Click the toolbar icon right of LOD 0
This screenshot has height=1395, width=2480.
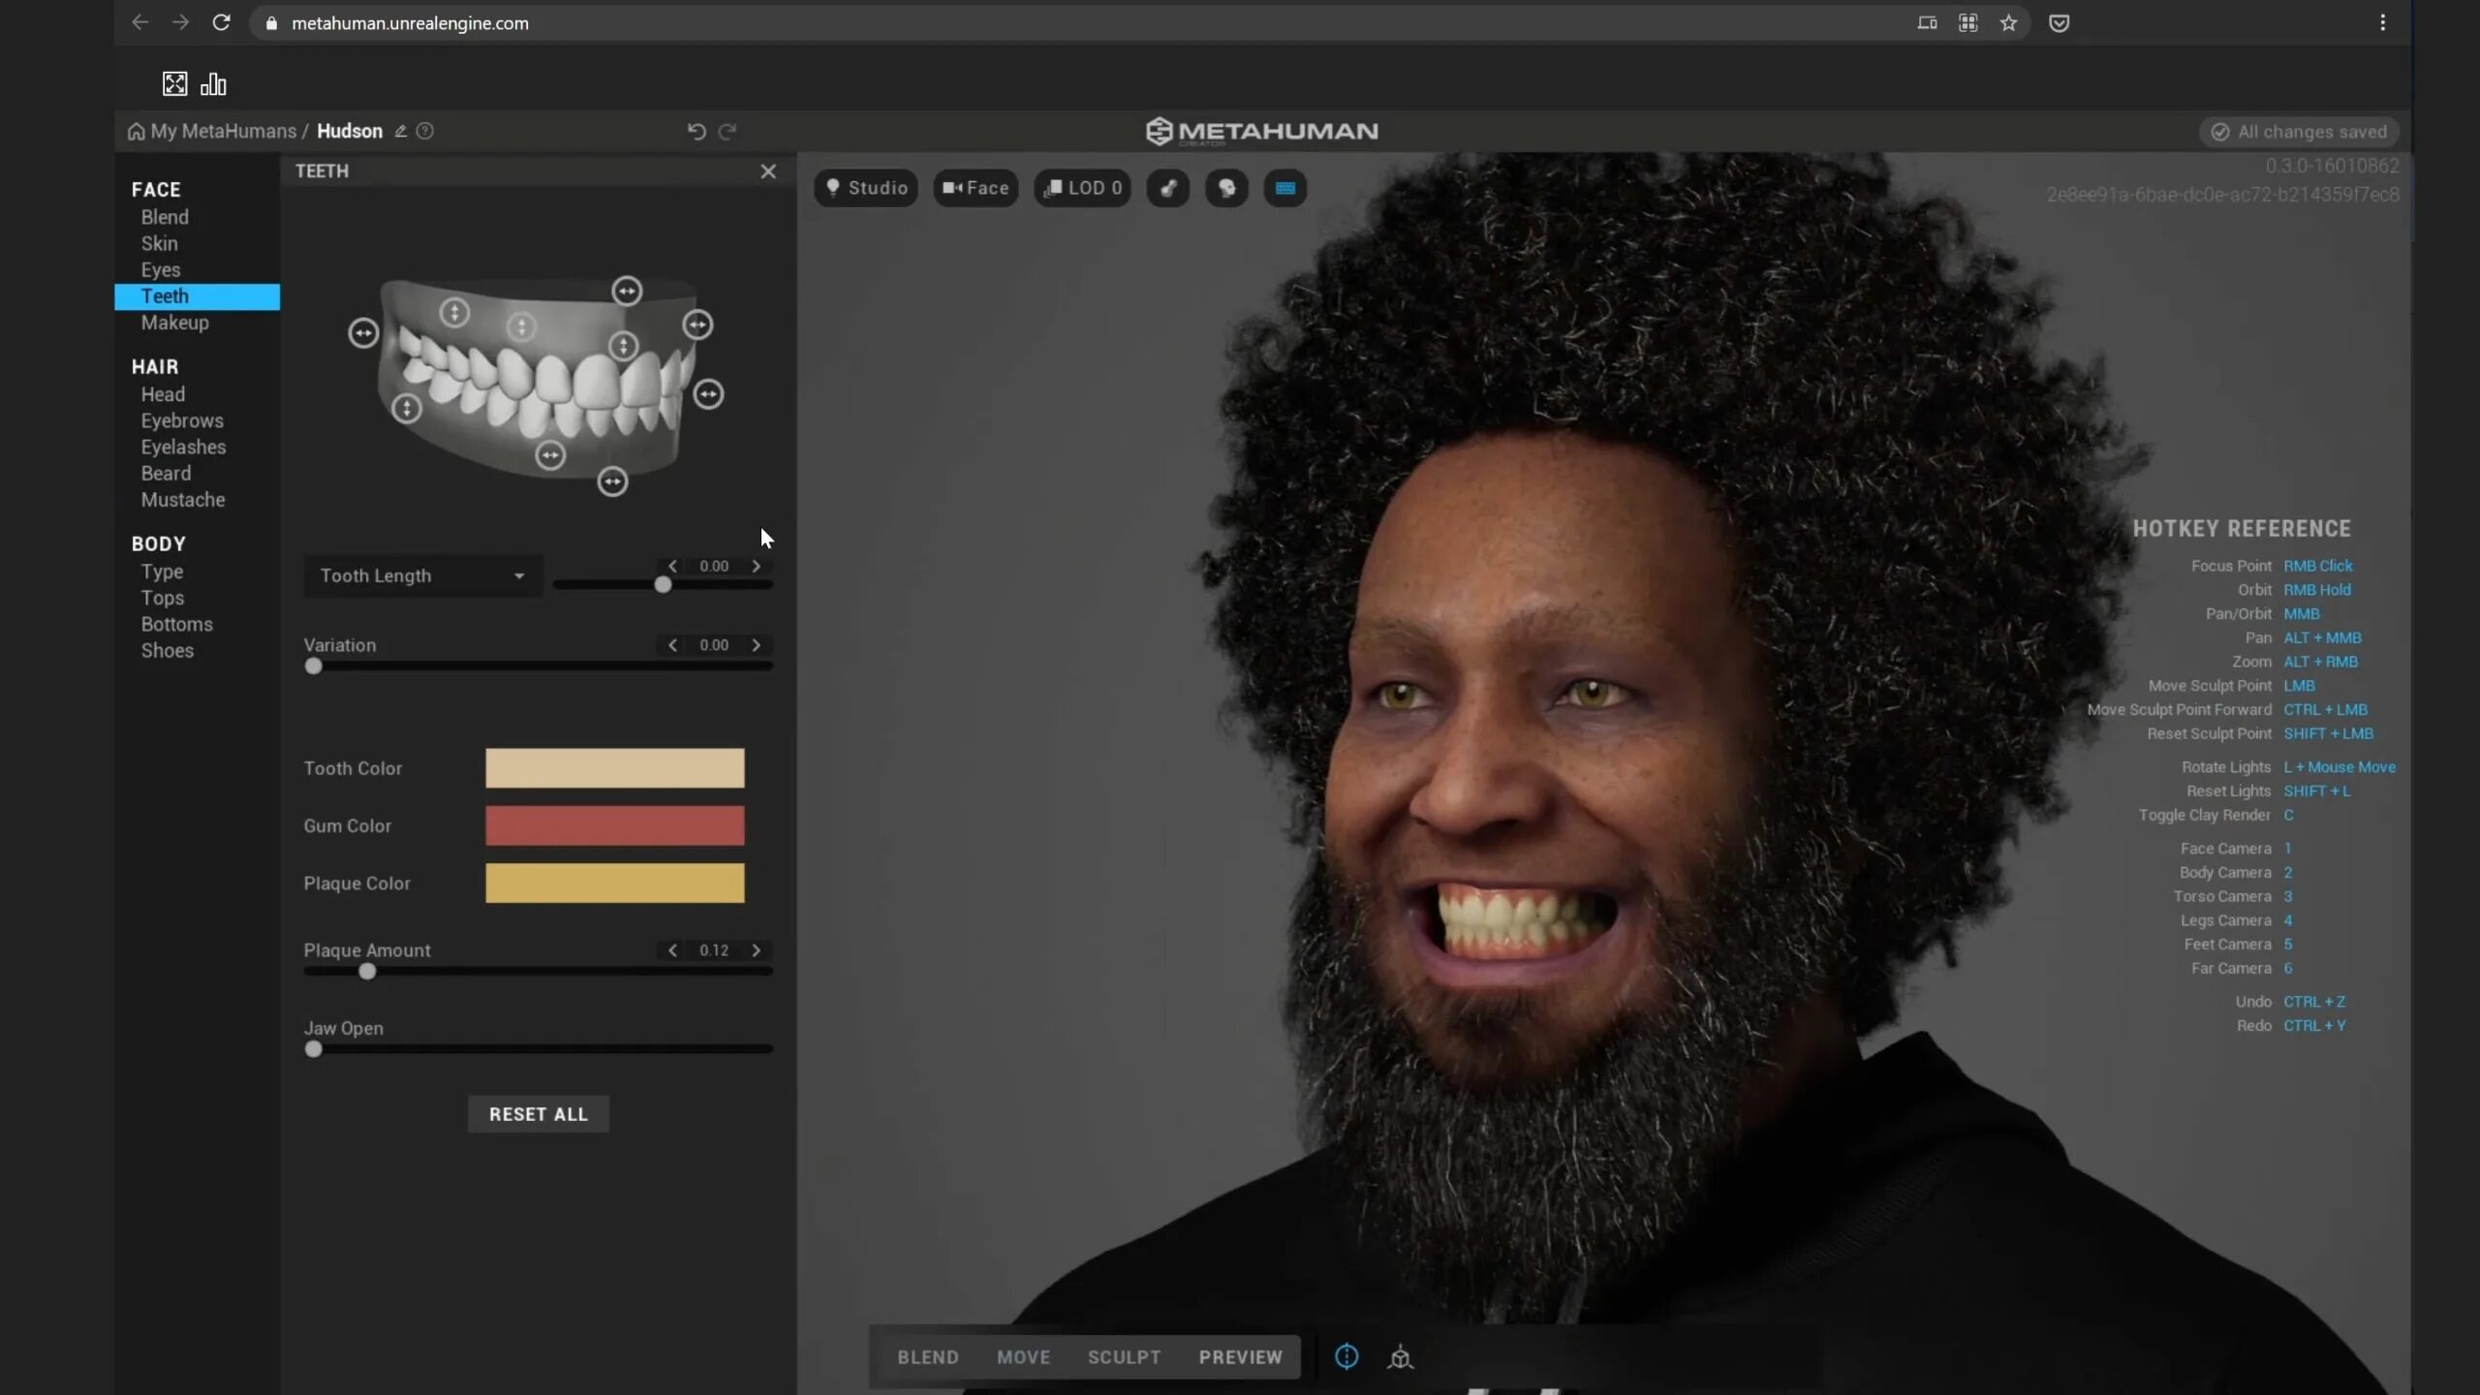tap(1168, 188)
